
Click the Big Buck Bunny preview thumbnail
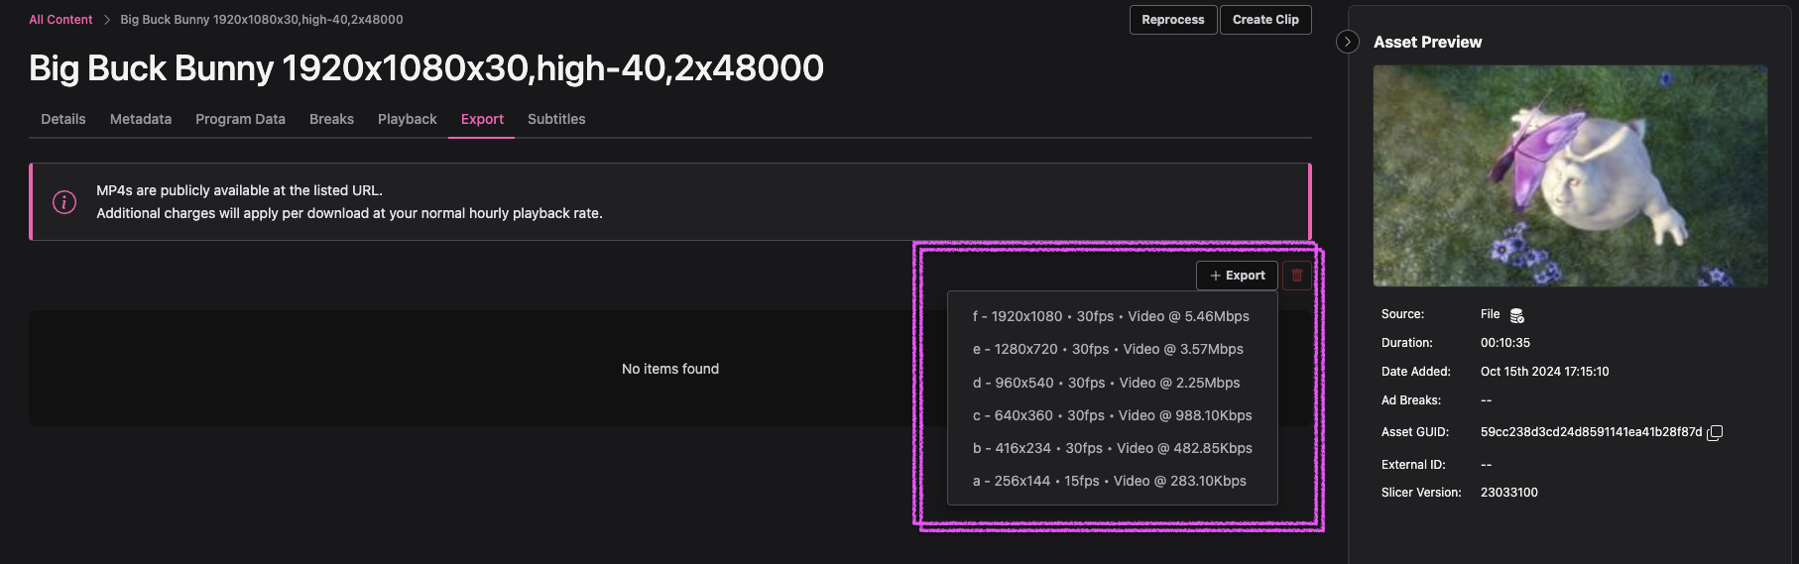[x=1570, y=176]
